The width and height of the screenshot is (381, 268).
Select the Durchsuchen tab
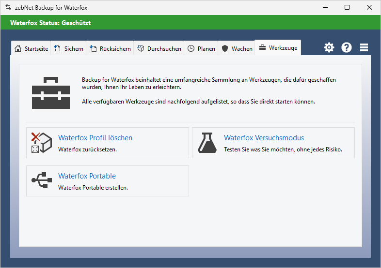tap(159, 48)
